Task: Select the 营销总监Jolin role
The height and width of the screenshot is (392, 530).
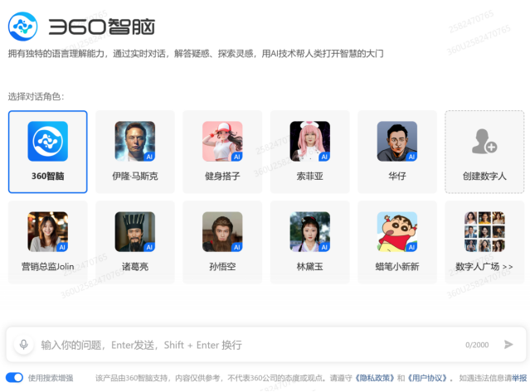Action: 47,242
